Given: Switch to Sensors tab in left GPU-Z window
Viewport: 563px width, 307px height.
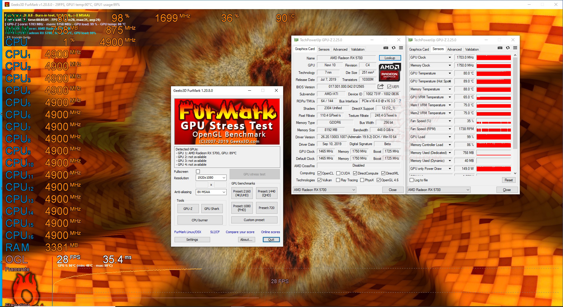Looking at the screenshot, I should pyautogui.click(x=324, y=49).
